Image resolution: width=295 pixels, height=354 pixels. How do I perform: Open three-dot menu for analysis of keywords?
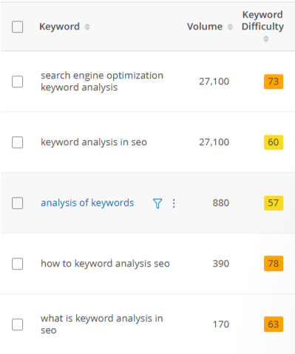pyautogui.click(x=174, y=204)
